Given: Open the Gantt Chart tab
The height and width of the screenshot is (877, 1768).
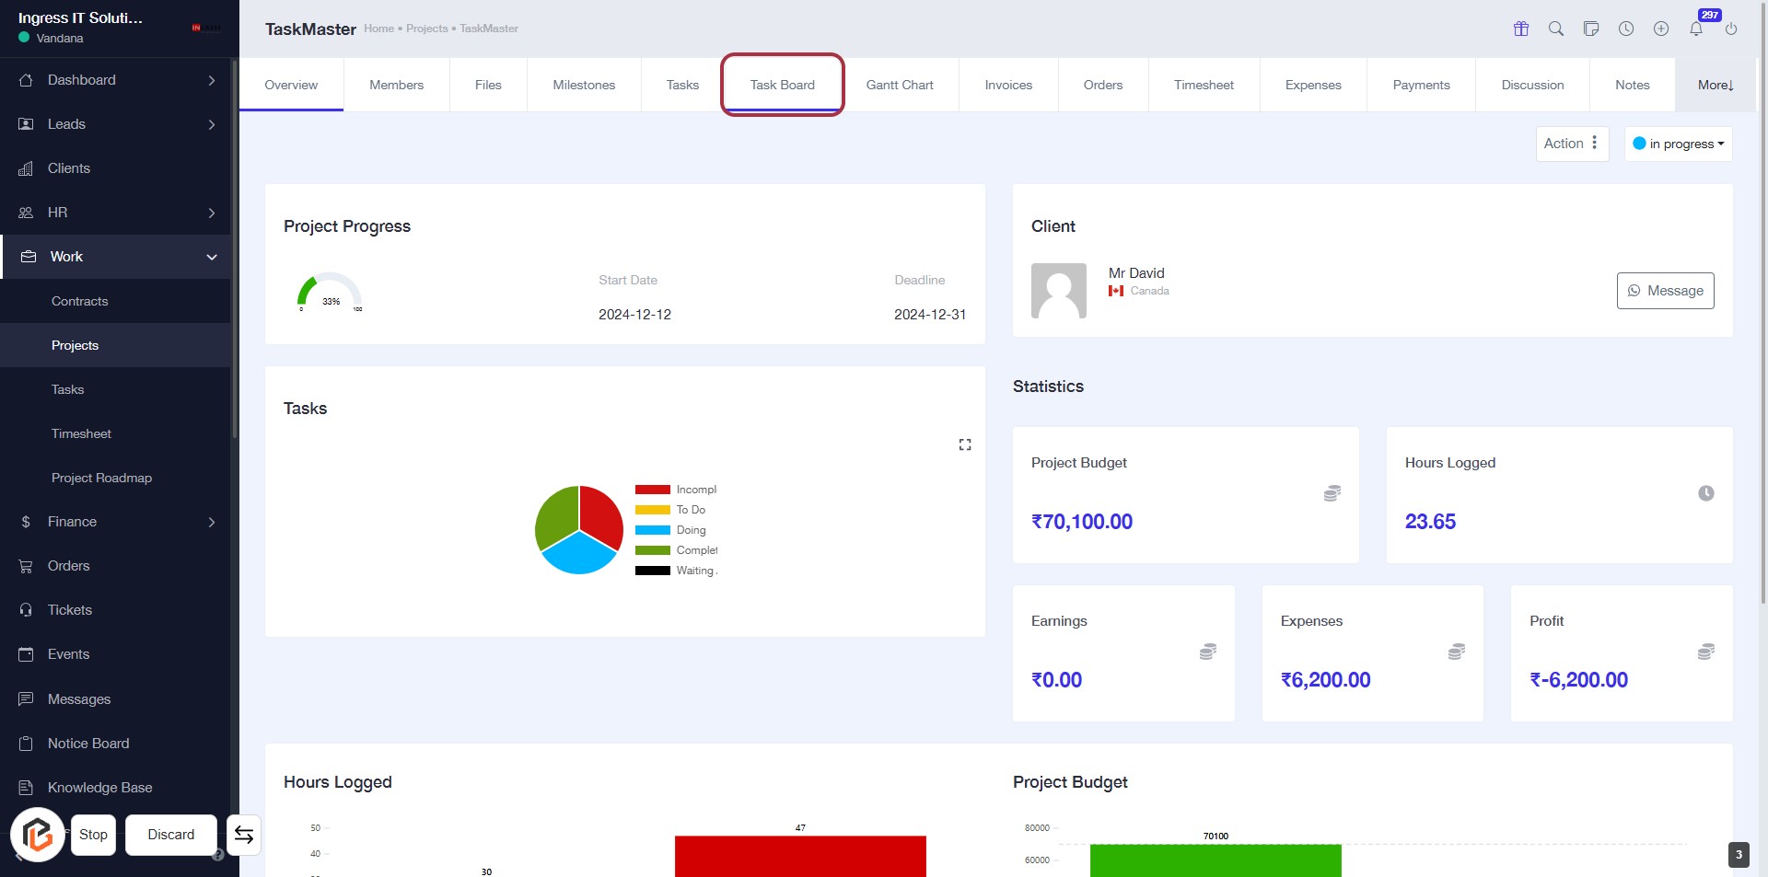Looking at the screenshot, I should [900, 85].
